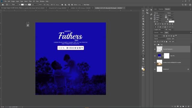
Task: Click Add layer style fx icon
Action: click(x=175, y=106)
